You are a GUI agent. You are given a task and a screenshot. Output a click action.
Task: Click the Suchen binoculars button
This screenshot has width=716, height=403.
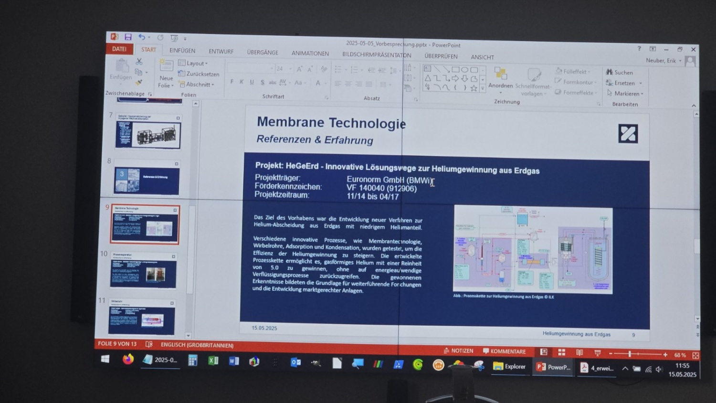pos(620,73)
